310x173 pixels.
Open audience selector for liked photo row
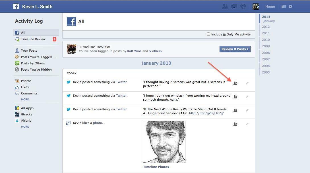tap(235, 124)
